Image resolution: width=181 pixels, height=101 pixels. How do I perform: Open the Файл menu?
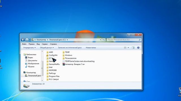24,44
